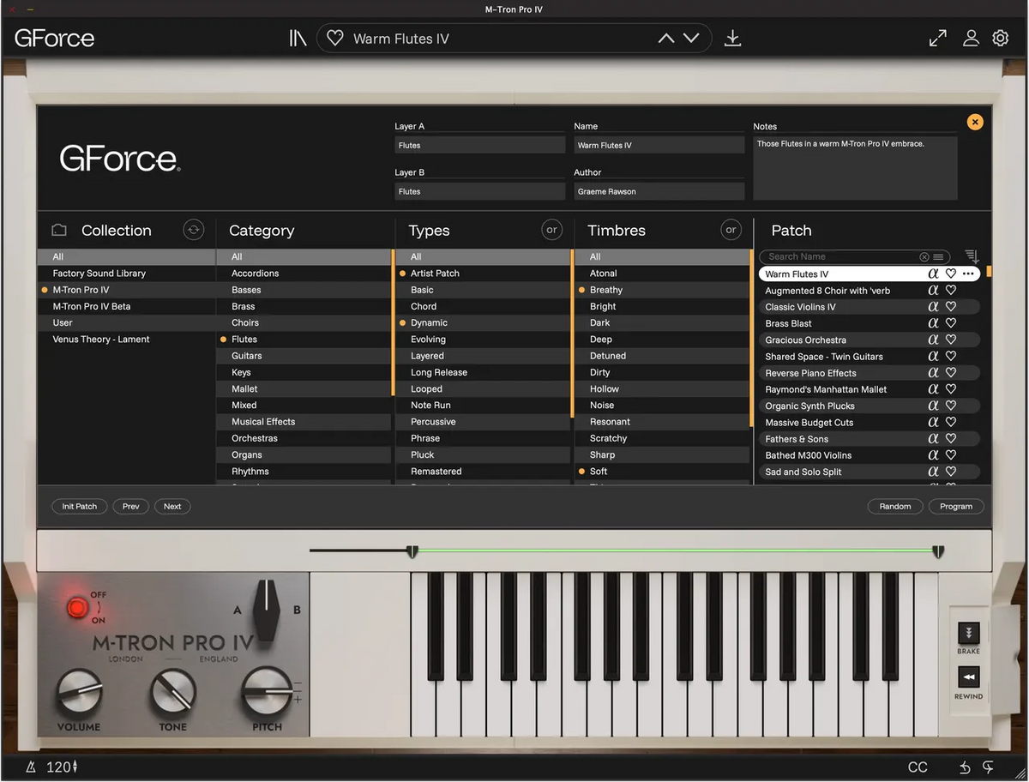Open the metronome icon
The image size is (1029, 782).
[31, 767]
